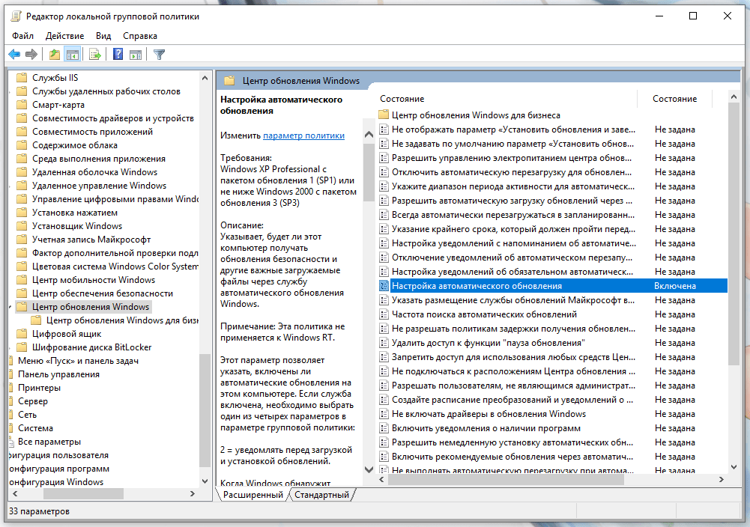Select "Удаленная оболочка Windows" in the tree
The image size is (750, 527).
(94, 172)
